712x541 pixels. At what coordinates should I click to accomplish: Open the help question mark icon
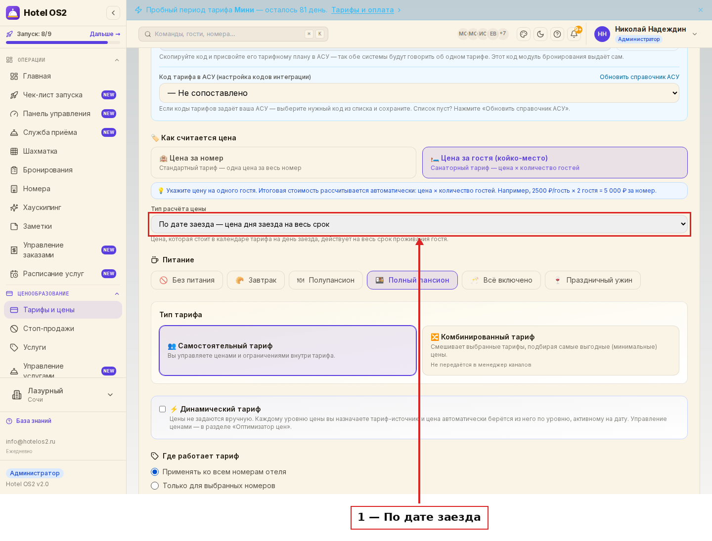point(557,34)
